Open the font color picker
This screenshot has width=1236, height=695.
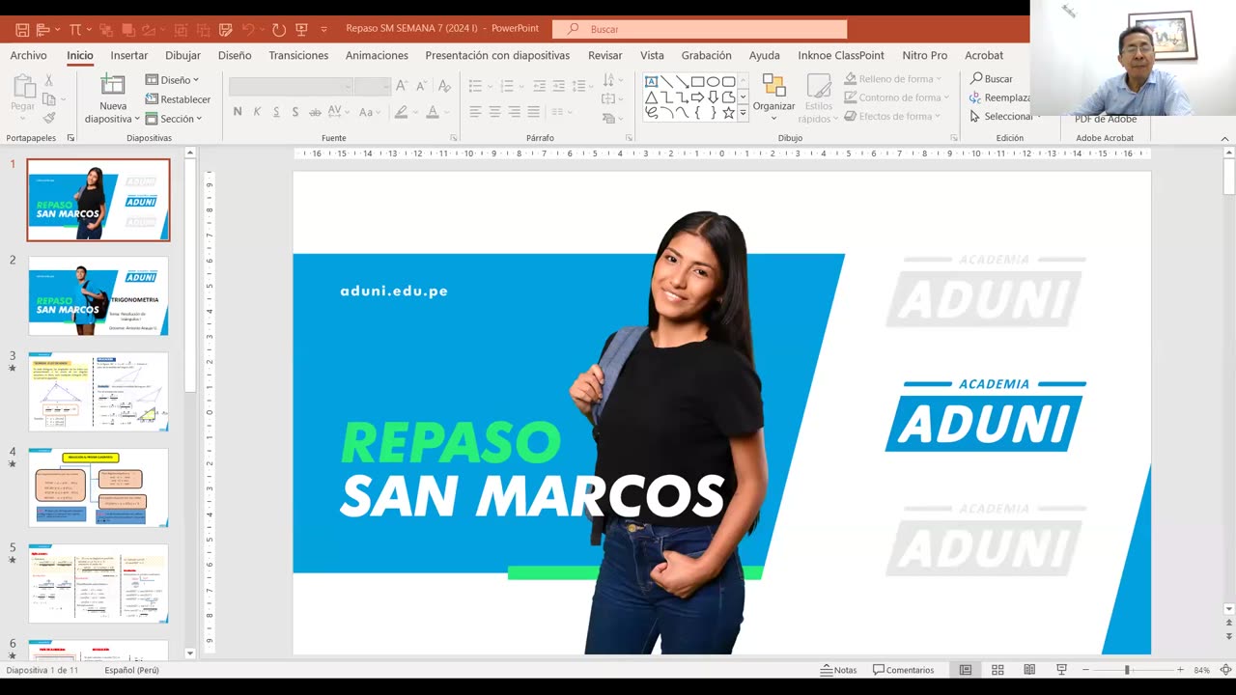432,112
